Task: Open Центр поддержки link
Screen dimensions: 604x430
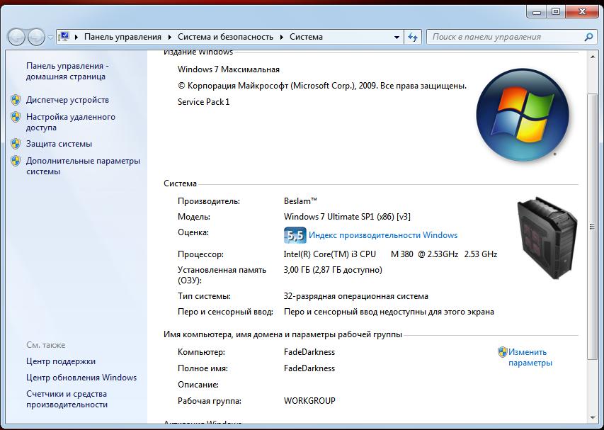Action: click(61, 361)
